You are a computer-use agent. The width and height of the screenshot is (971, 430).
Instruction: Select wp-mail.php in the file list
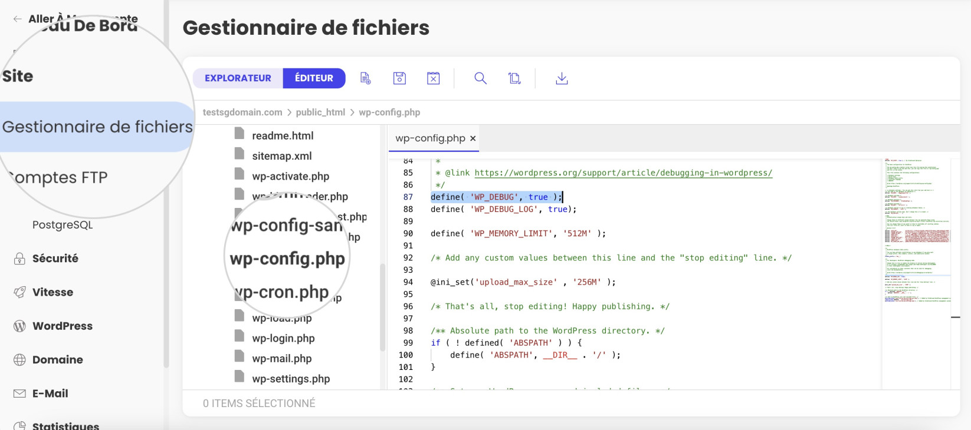(x=282, y=359)
